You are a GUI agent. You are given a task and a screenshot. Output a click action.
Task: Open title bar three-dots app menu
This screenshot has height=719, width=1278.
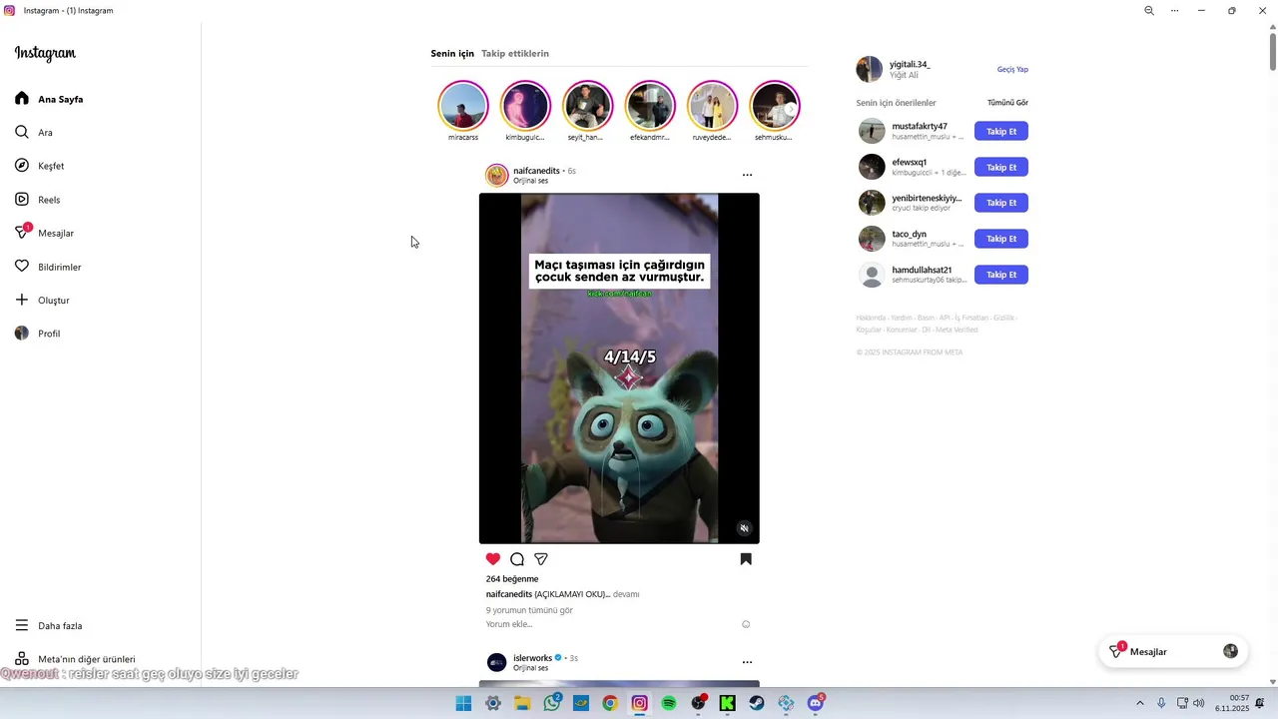[x=1174, y=10]
